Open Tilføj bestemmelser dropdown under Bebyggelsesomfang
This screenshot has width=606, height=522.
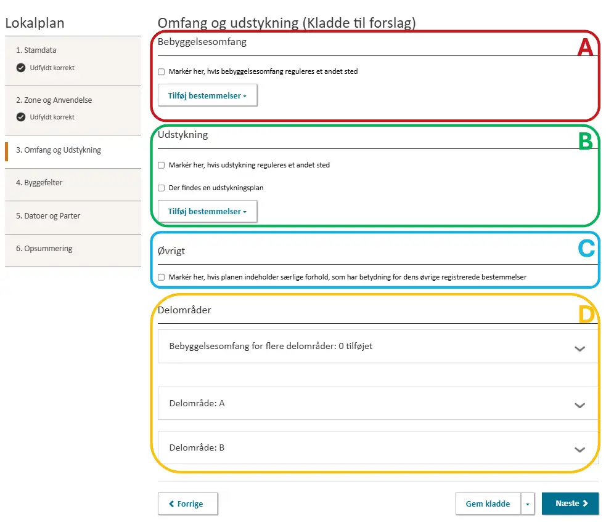(x=207, y=96)
